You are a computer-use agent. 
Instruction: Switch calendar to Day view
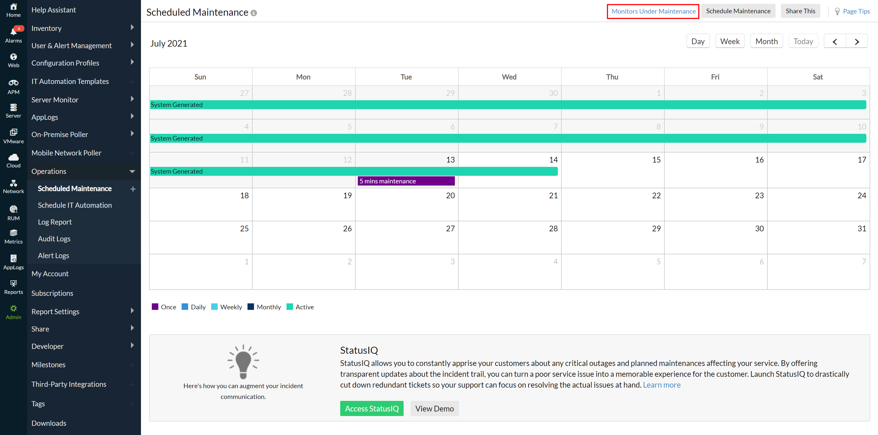pos(698,41)
